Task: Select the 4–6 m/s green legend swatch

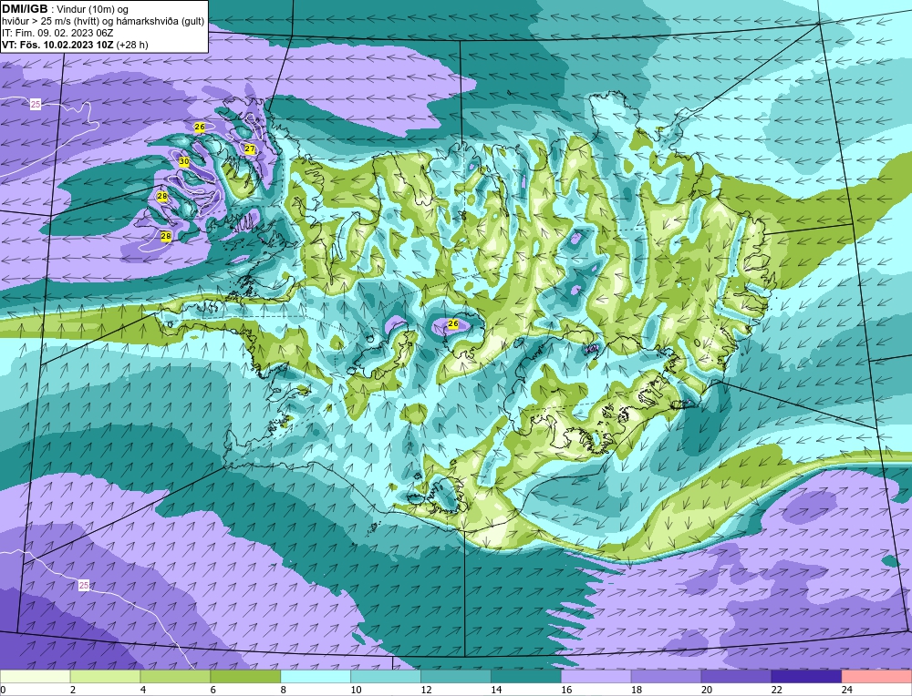Action: coord(175,677)
